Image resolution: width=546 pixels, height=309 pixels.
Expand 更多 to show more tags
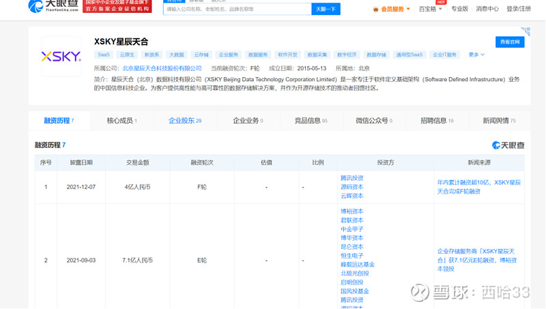pyautogui.click(x=476, y=55)
